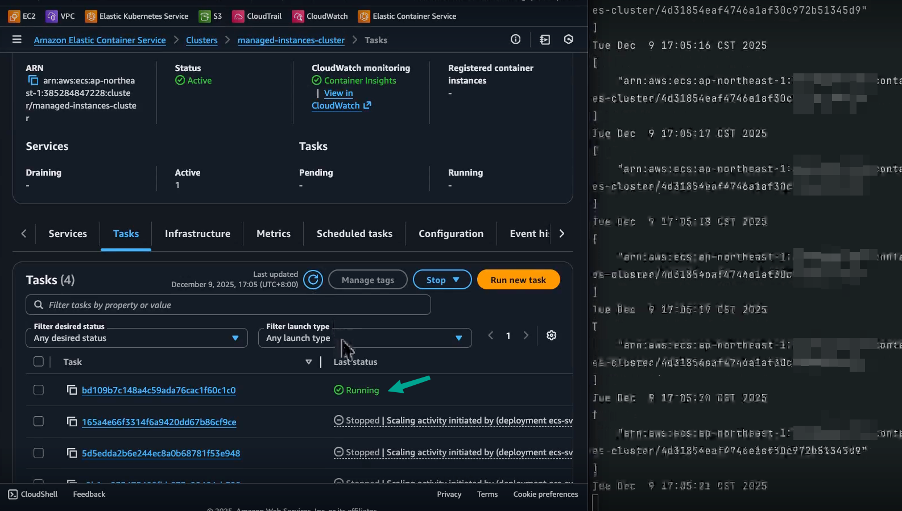Open the hamburger navigation menu
The image size is (902, 511).
17,39
